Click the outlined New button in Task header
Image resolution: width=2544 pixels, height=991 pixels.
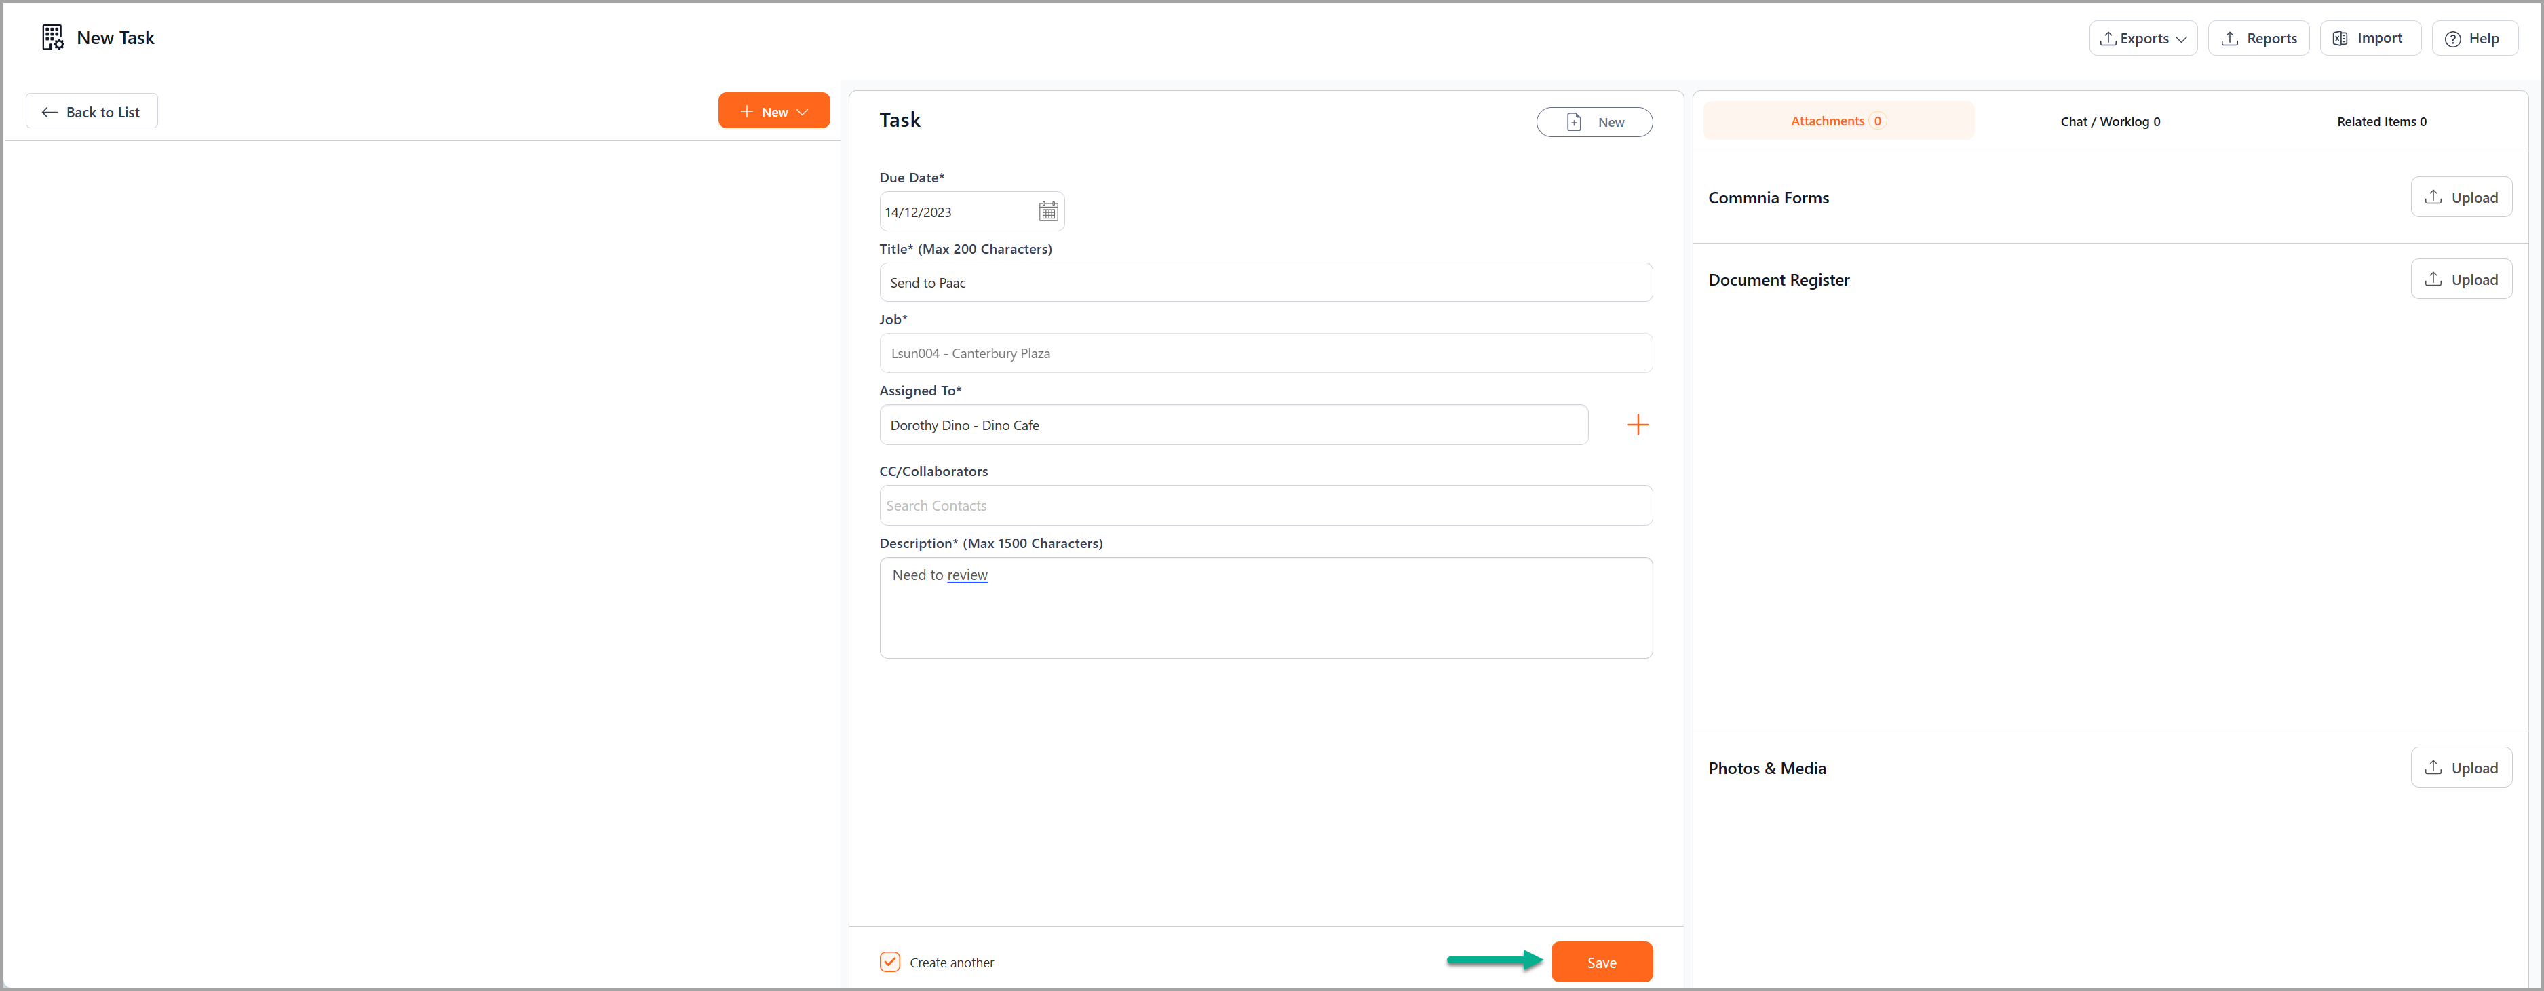click(x=1594, y=121)
